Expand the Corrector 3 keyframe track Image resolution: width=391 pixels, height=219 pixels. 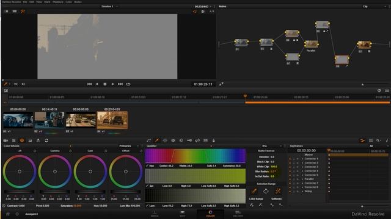(x=302, y=167)
